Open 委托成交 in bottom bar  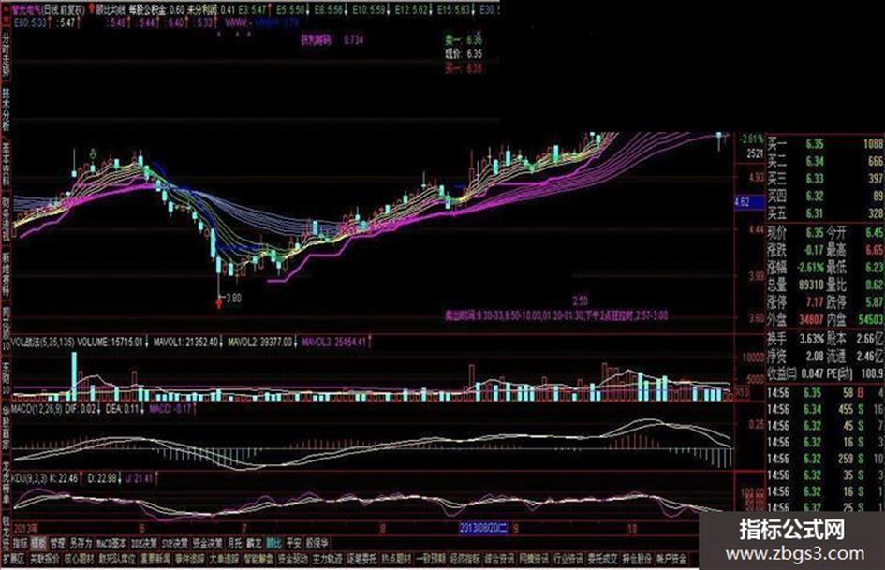pos(602,560)
